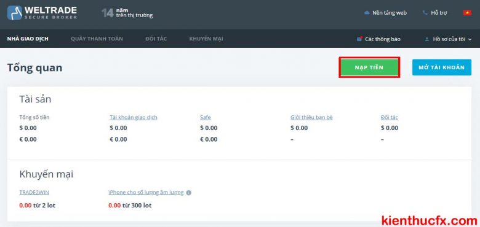Click the phone icon beside Hỗ trợ
The image size is (480, 227).
[425, 13]
